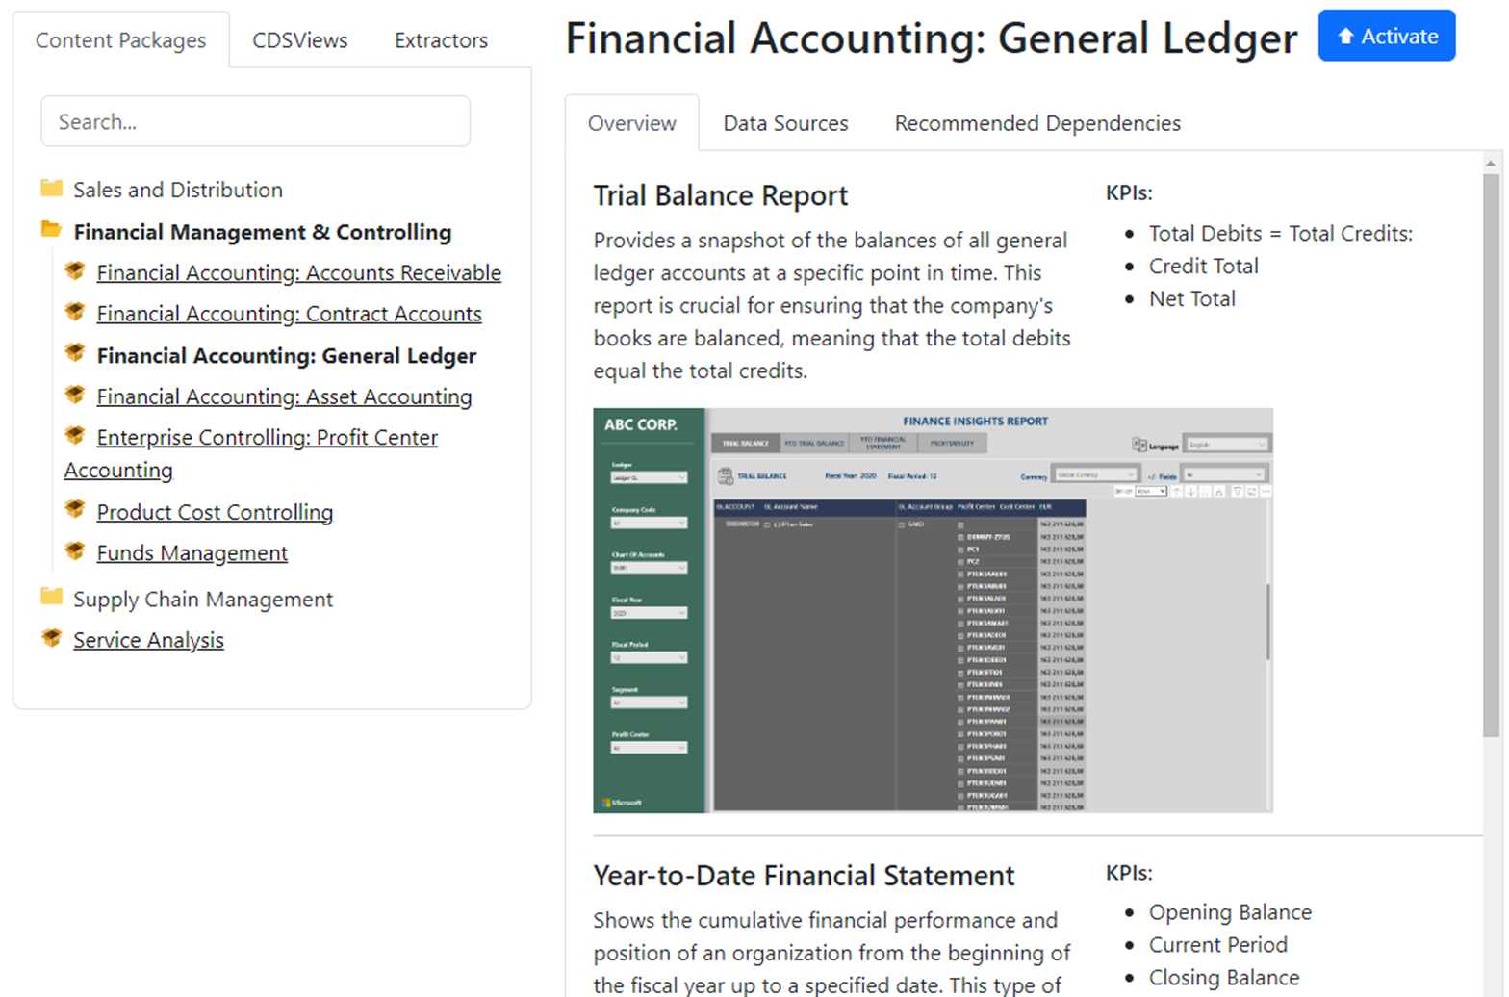
Task: Expand the Sales and Distribution folder
Action: [178, 190]
